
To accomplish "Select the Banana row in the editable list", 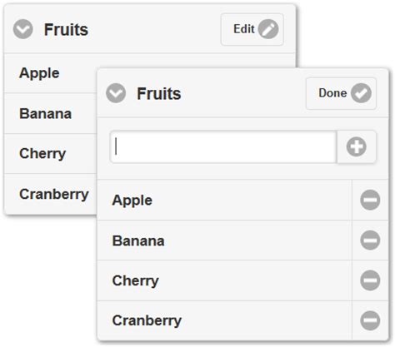I will [x=224, y=240].
